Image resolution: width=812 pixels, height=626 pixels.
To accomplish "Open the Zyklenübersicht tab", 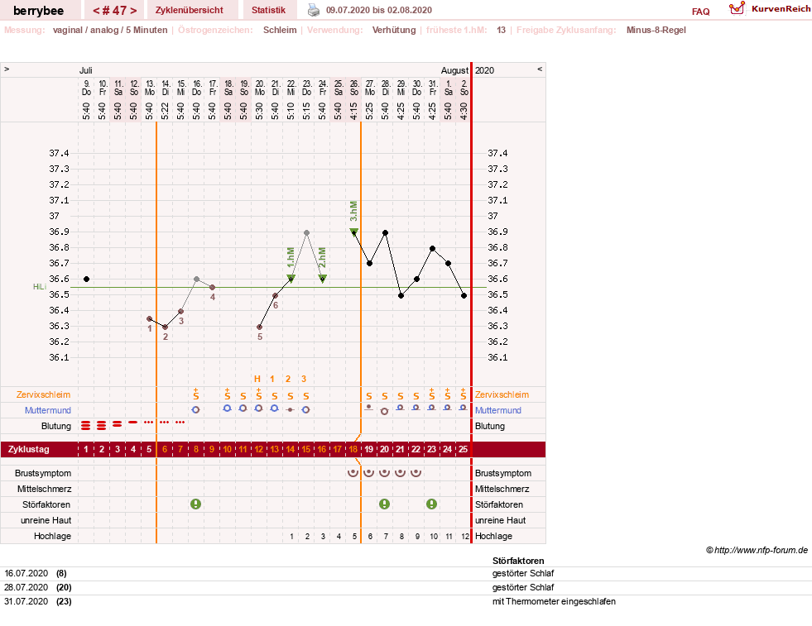I will 190,10.
